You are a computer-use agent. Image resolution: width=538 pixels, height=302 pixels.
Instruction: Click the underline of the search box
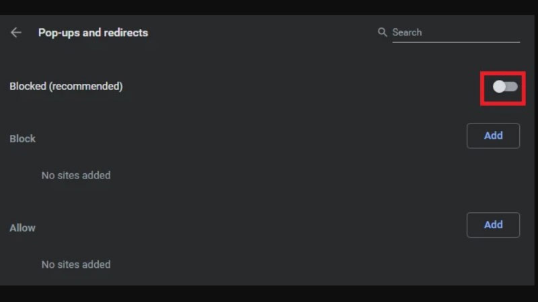456,42
